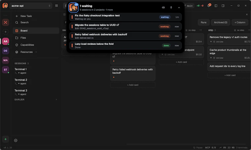Viewport: 251px width, 150px height.
Task: Open the Terminal 1 session
Action: click(36, 71)
